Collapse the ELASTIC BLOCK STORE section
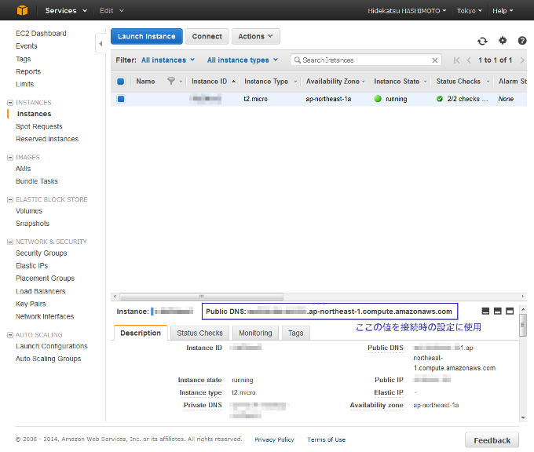The image size is (534, 452). coord(10,199)
